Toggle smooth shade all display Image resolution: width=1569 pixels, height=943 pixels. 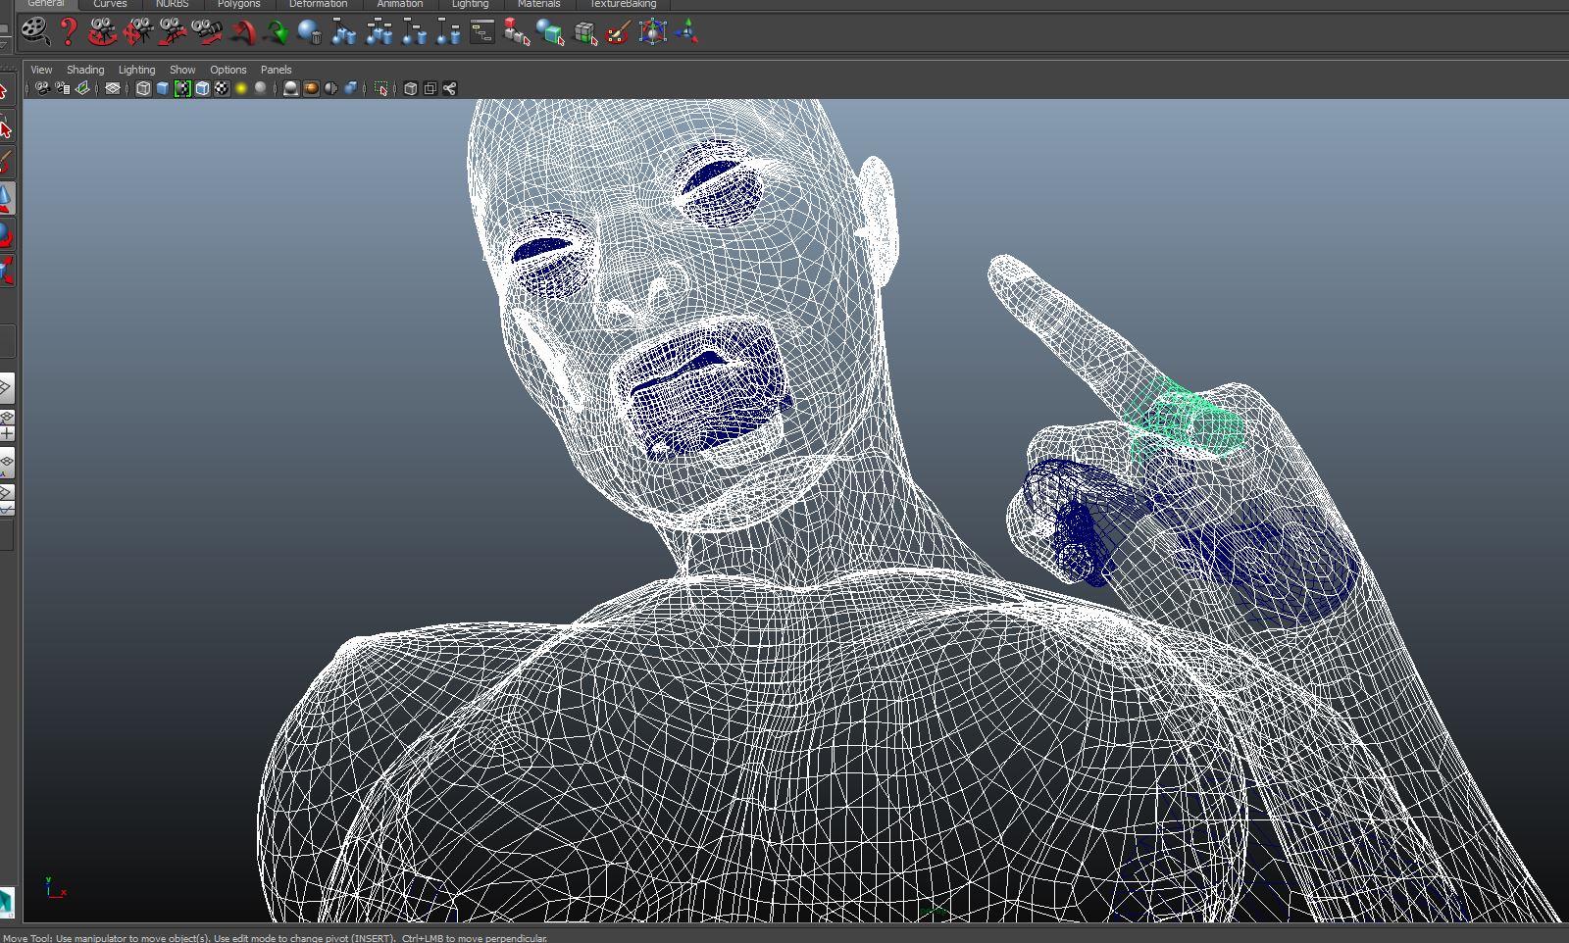tap(163, 88)
